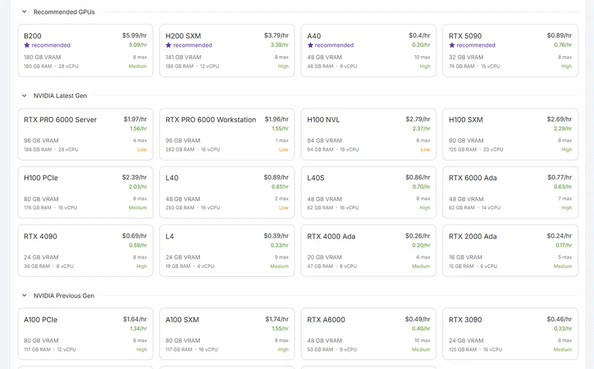The width and height of the screenshot is (594, 369).
Task: Select the RTX 5090 GPU card
Action: [x=510, y=50]
